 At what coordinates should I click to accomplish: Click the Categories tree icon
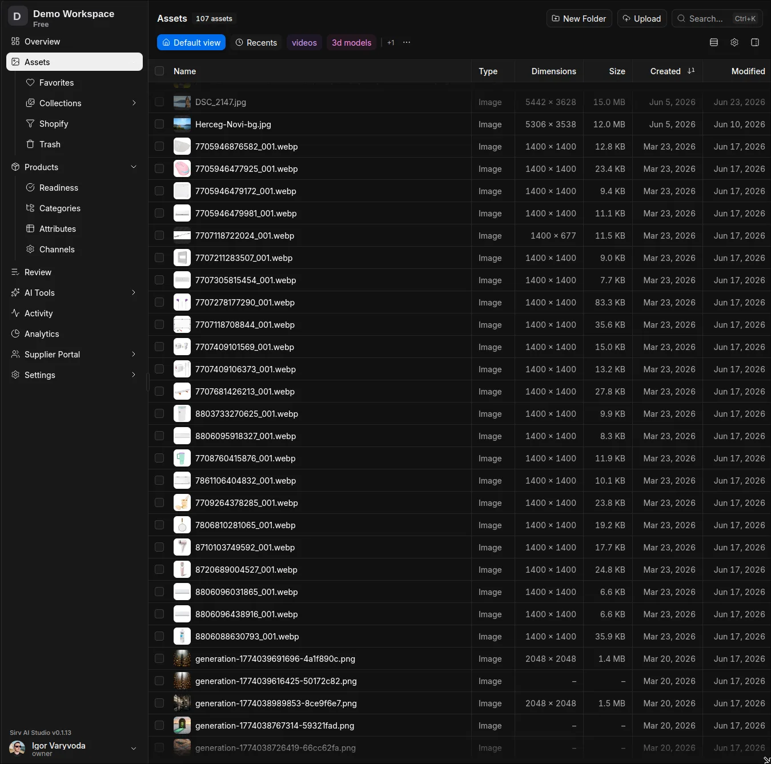click(30, 208)
